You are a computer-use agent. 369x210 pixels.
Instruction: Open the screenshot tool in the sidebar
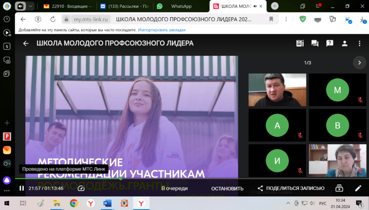[7, 60]
